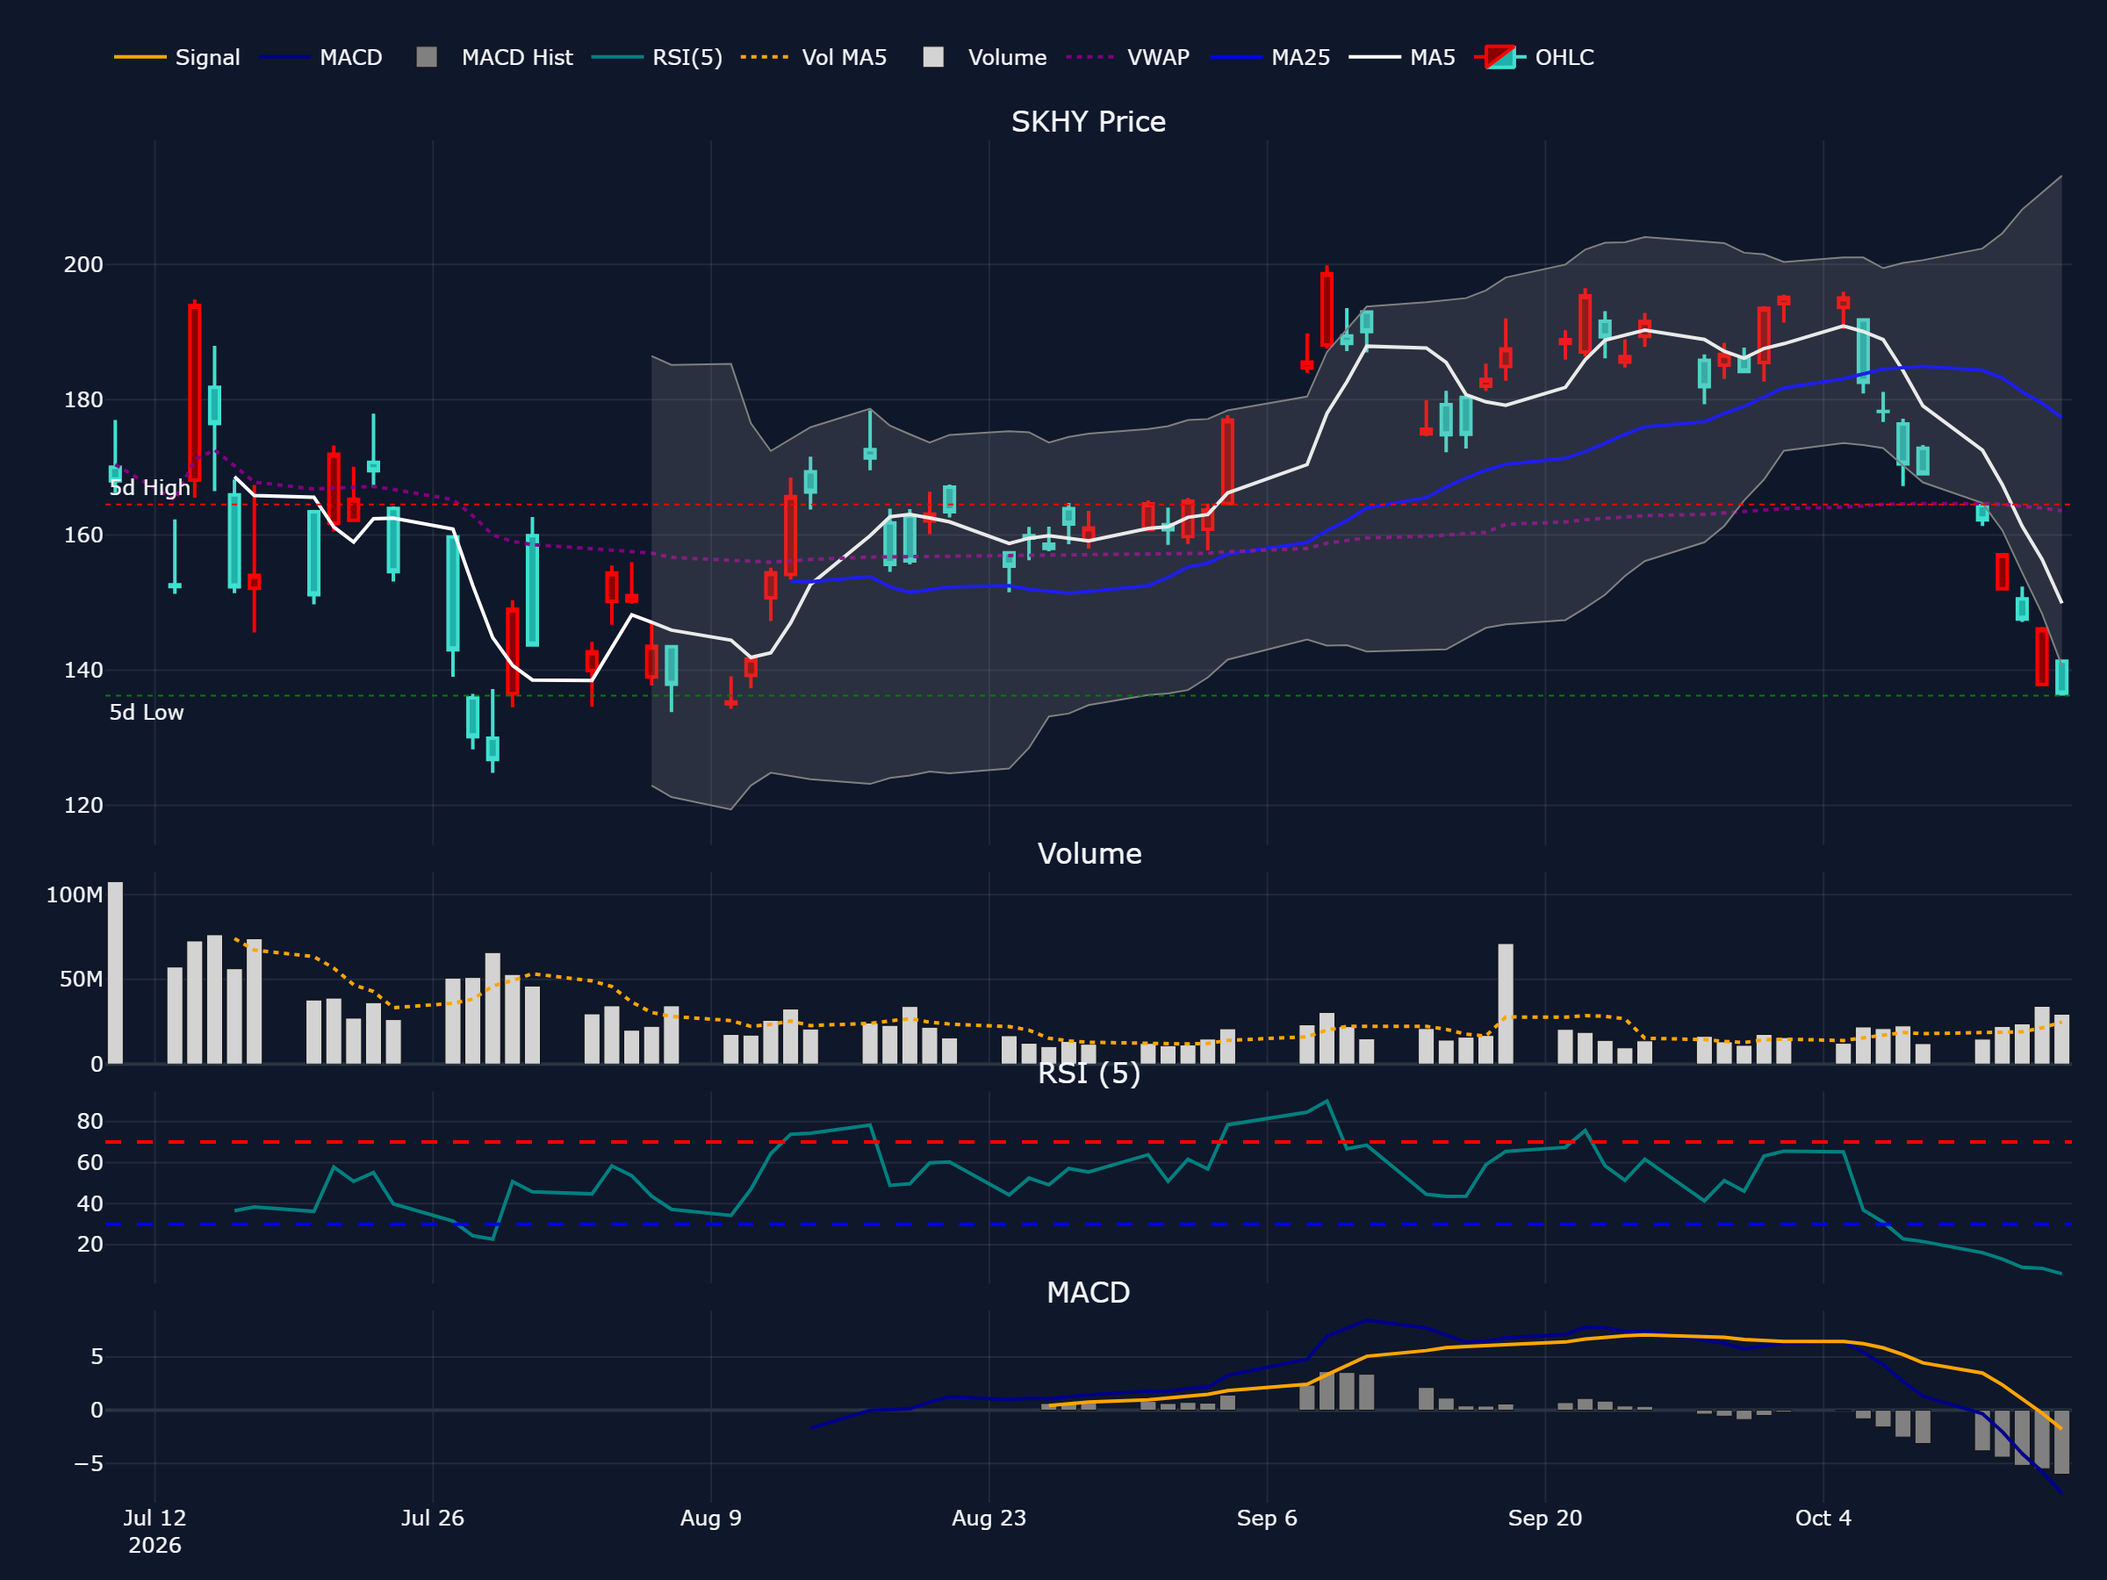Click the 140 price axis label
The width and height of the screenshot is (2107, 1580).
(83, 671)
